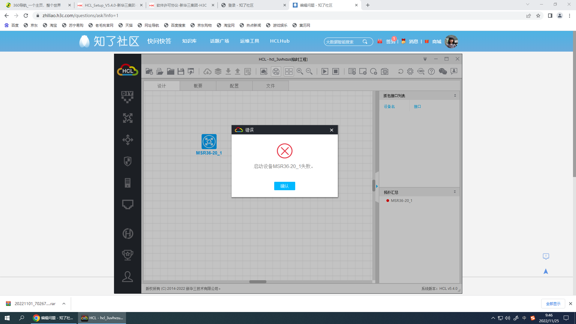The height and width of the screenshot is (324, 576).
Task: Expand downloads bar file options chevron
Action: (64, 304)
